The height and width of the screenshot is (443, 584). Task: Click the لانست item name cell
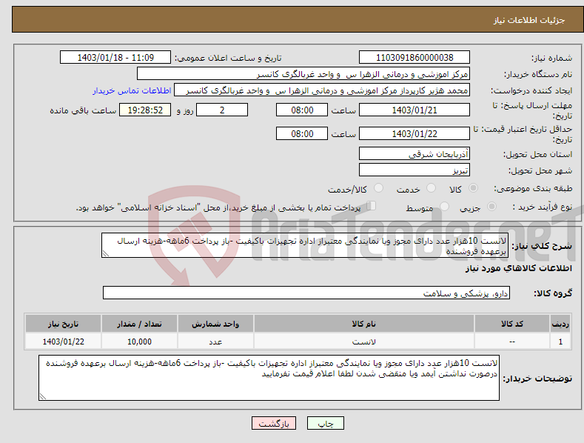point(364,342)
